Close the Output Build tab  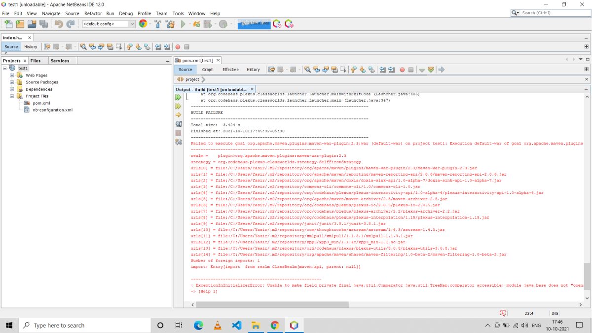pyautogui.click(x=252, y=89)
